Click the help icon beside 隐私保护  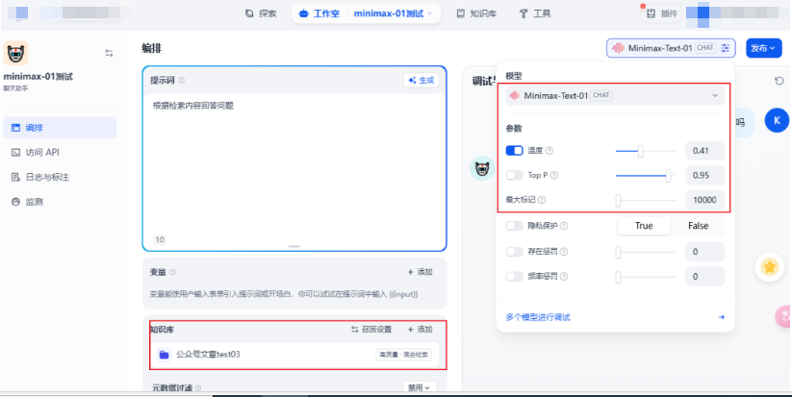click(564, 226)
